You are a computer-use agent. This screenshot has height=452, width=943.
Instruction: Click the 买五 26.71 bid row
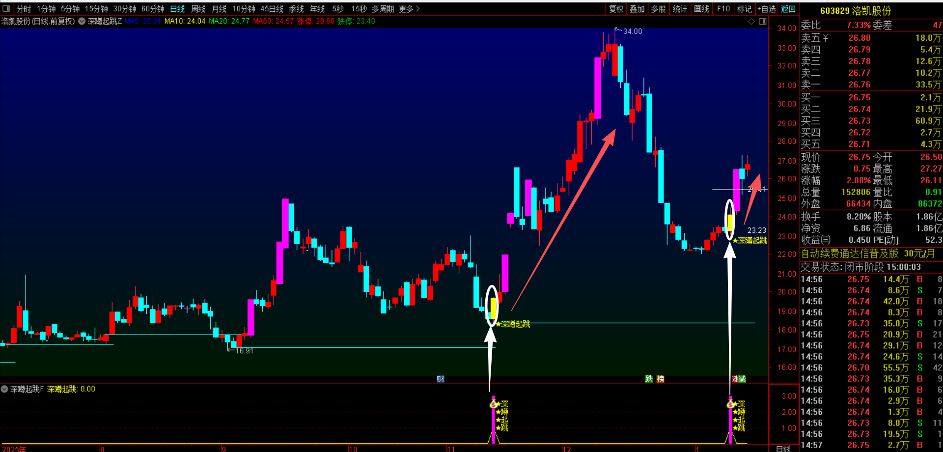click(x=871, y=144)
